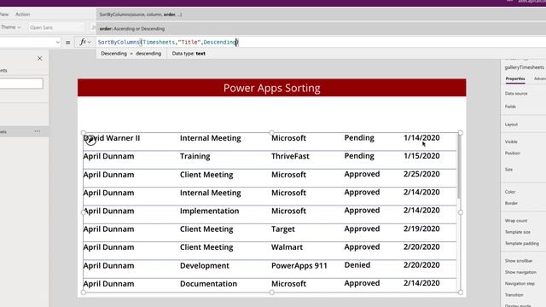The height and width of the screenshot is (307, 546).
Task: Click the Data source property
Action: point(516,93)
